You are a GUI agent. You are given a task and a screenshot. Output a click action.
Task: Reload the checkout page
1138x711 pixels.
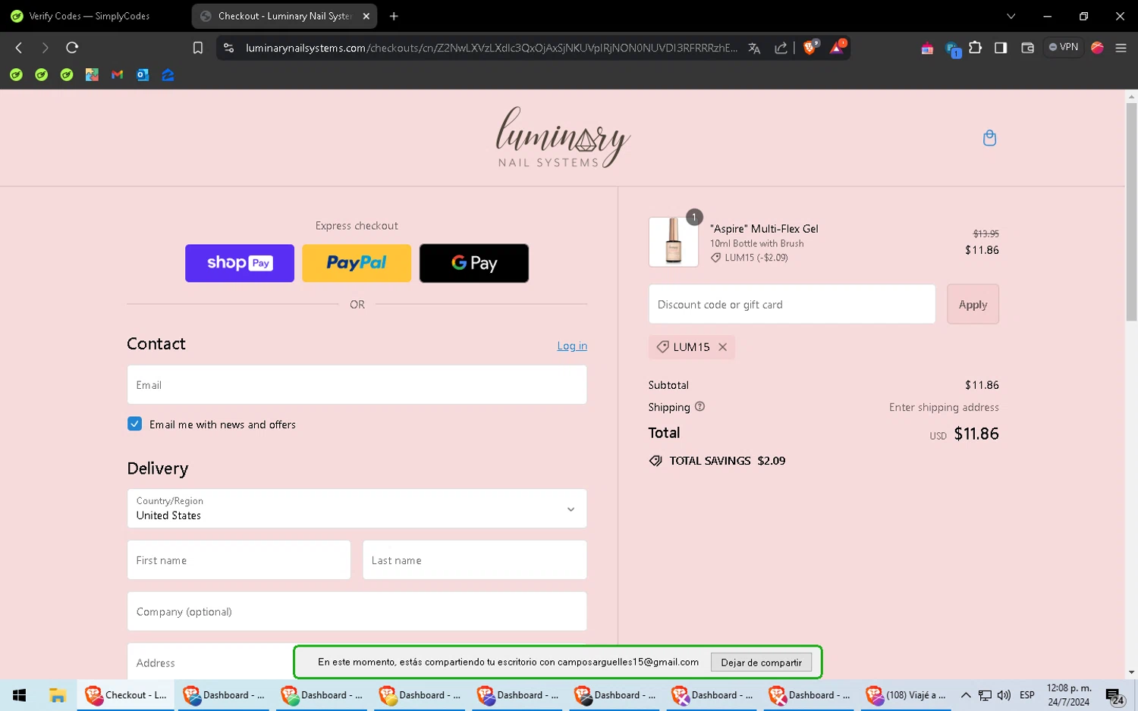(72, 48)
